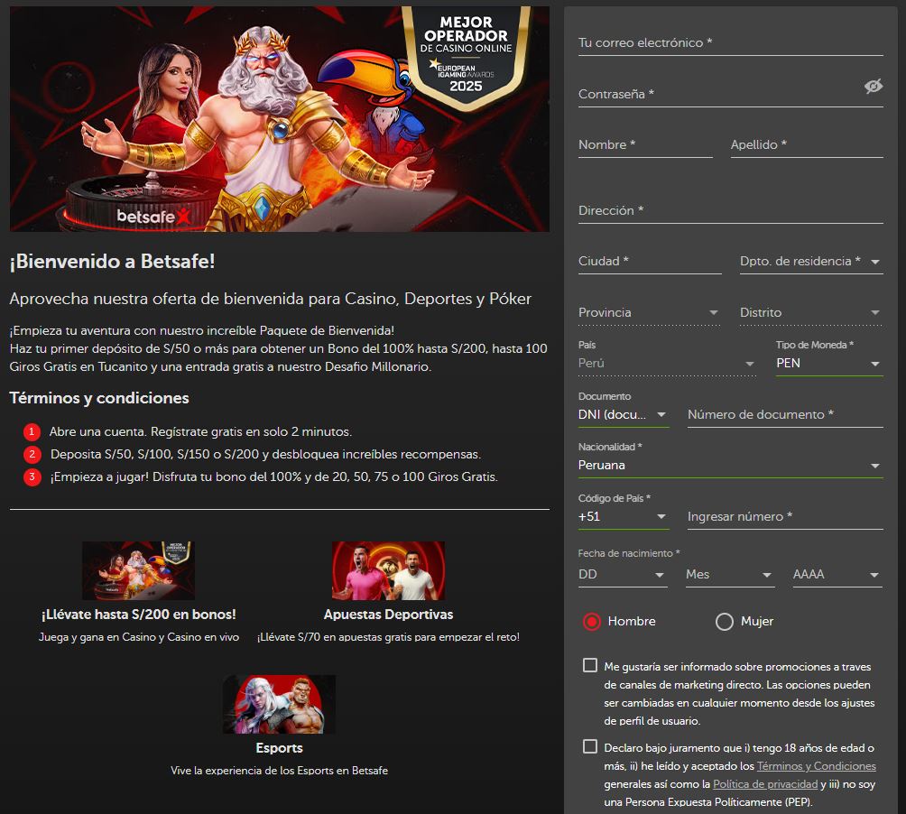
Task: Toggle password visibility with the eye icon
Action: (873, 87)
